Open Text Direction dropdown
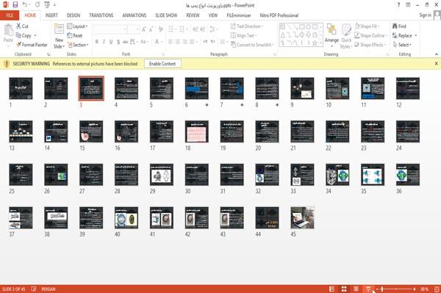This screenshot has height=293, width=441. 247,26
